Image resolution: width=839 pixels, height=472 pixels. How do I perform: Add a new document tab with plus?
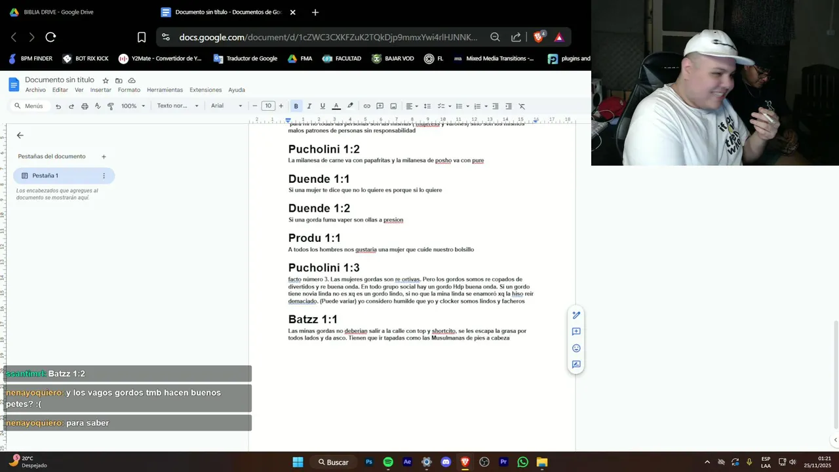104,157
